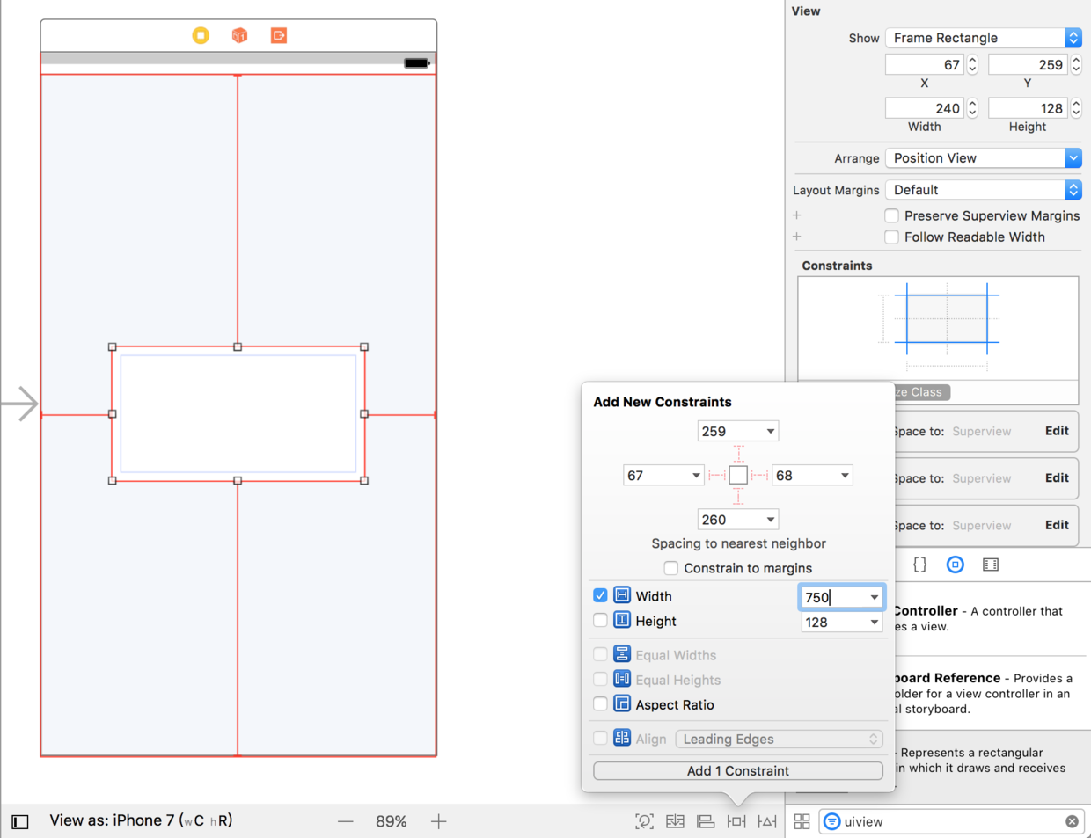Enable Follow Readable Width
The image size is (1091, 838).
[891, 237]
